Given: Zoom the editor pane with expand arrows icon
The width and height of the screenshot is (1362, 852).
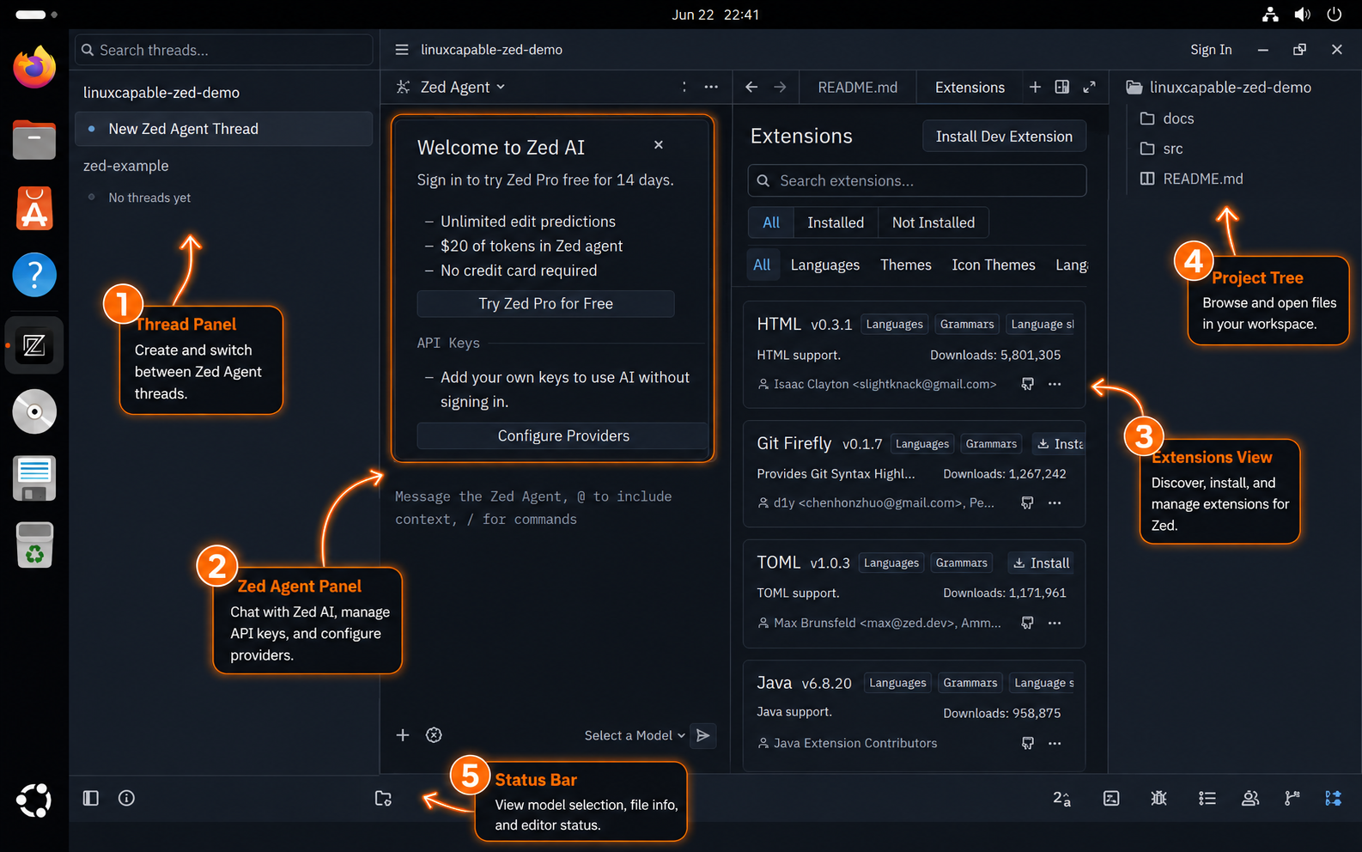Looking at the screenshot, I should tap(1089, 87).
